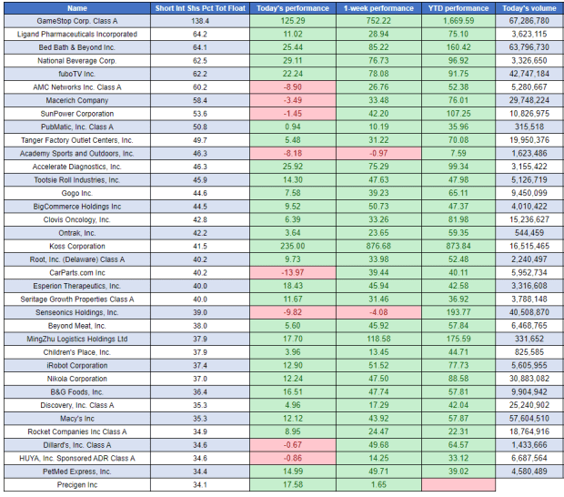Click the Koss Corporation name cell
The height and width of the screenshot is (497, 564).
77,247
